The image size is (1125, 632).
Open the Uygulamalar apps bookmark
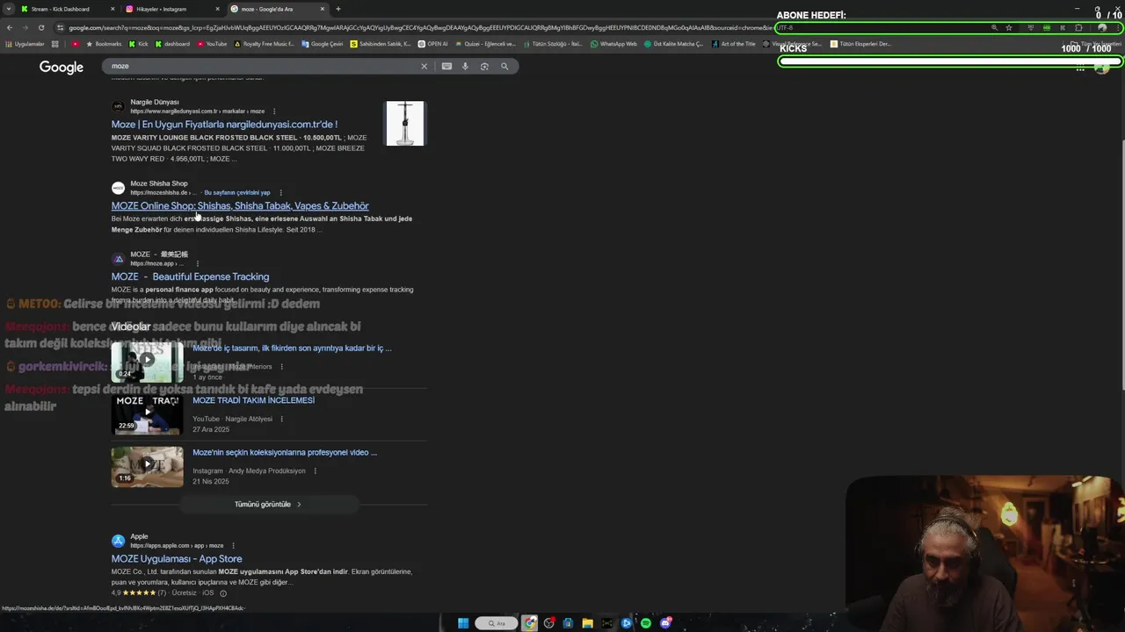pos(25,44)
